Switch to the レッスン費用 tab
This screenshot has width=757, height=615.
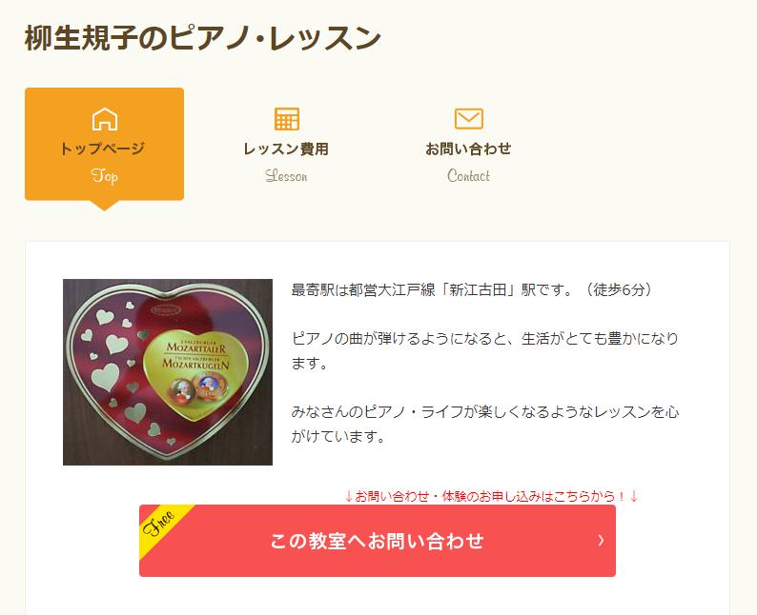[x=286, y=144]
